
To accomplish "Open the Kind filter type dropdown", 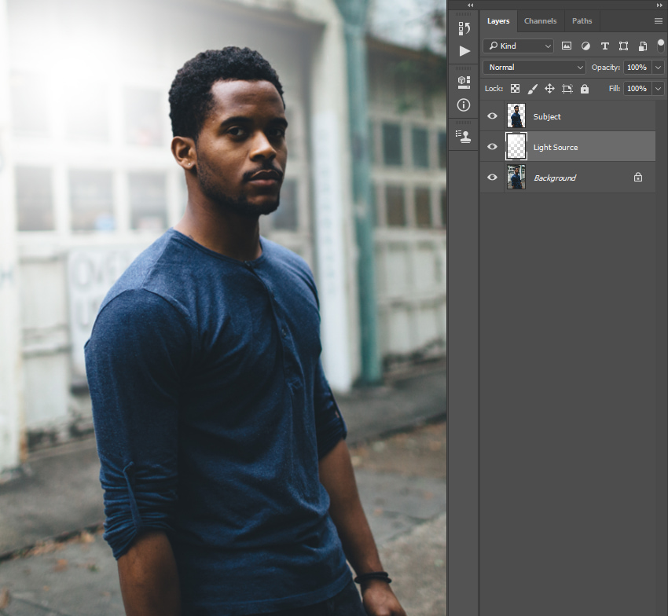I will tap(519, 46).
